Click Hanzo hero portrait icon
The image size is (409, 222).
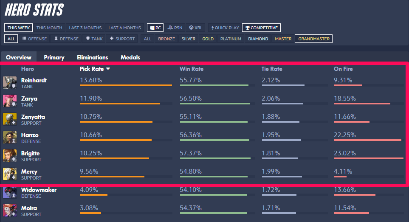pos(10,137)
